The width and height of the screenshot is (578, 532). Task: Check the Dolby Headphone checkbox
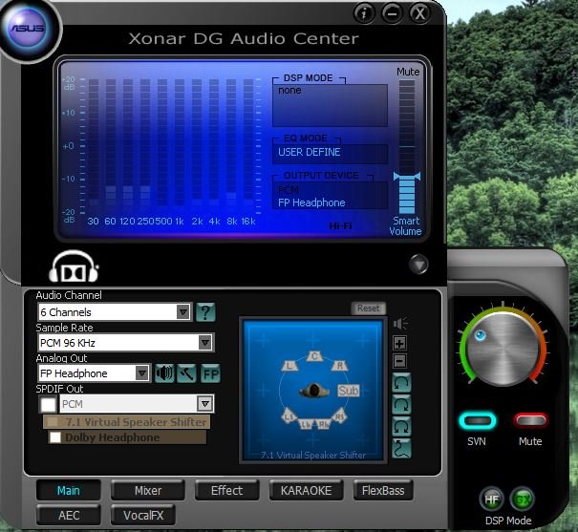point(55,437)
